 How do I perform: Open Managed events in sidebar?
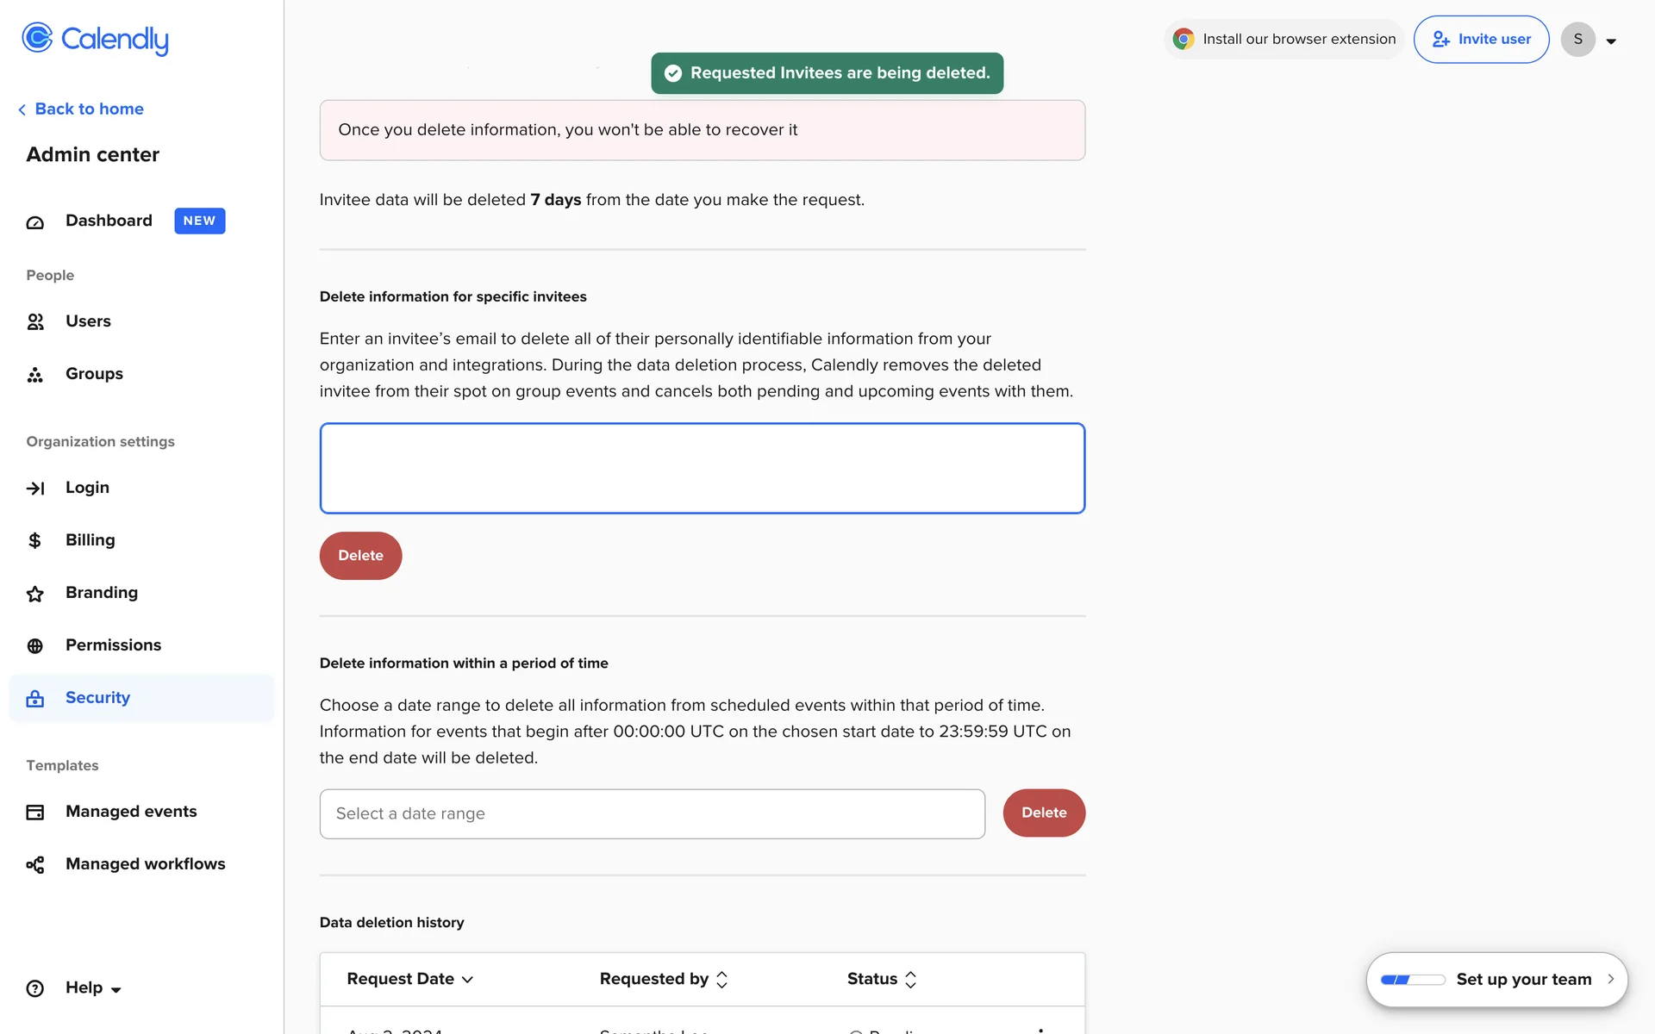(x=131, y=812)
